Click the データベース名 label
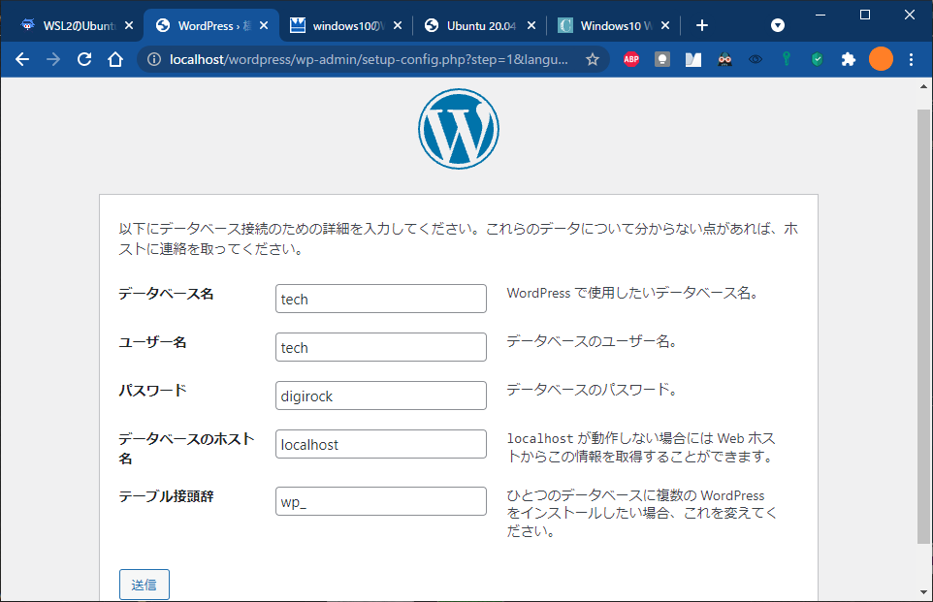The width and height of the screenshot is (933, 602). (x=166, y=294)
